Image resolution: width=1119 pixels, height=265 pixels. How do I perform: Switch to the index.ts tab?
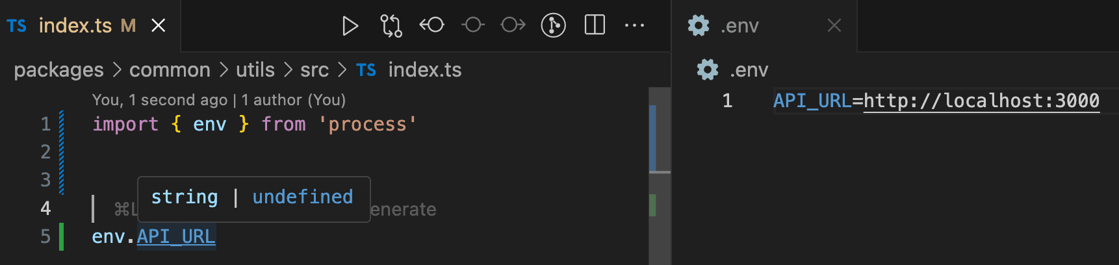pyautogui.click(x=75, y=25)
